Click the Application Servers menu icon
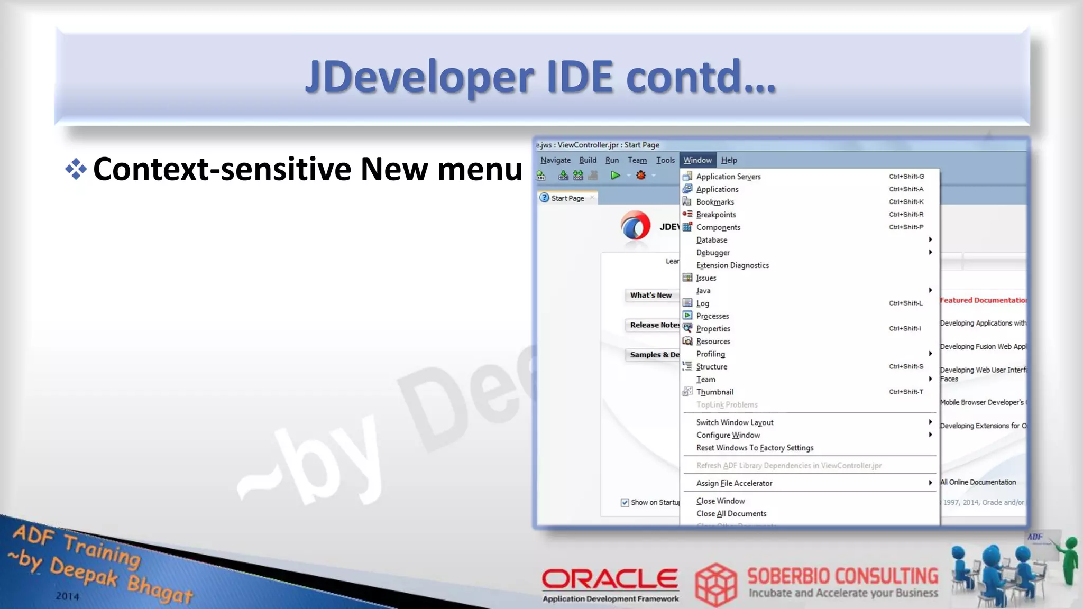This screenshot has width=1083, height=609. pyautogui.click(x=687, y=176)
